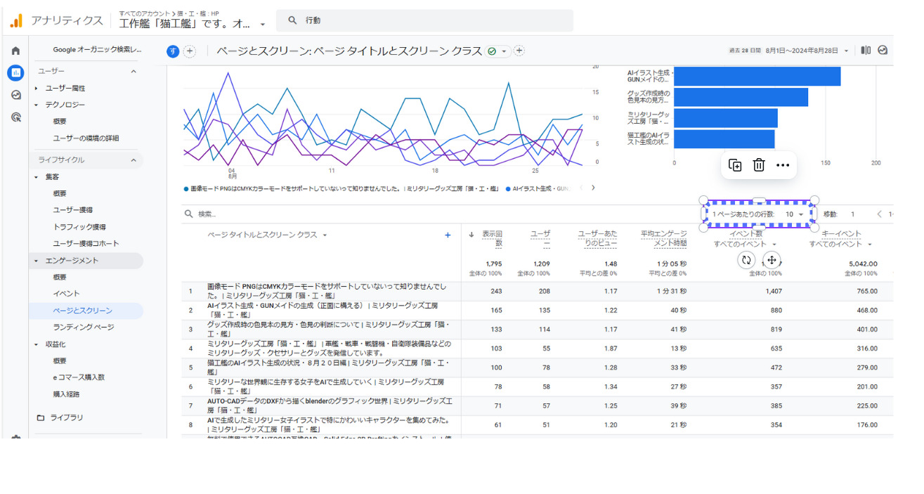
Task: Show next chart legend items with right arrow
Action: [593, 188]
